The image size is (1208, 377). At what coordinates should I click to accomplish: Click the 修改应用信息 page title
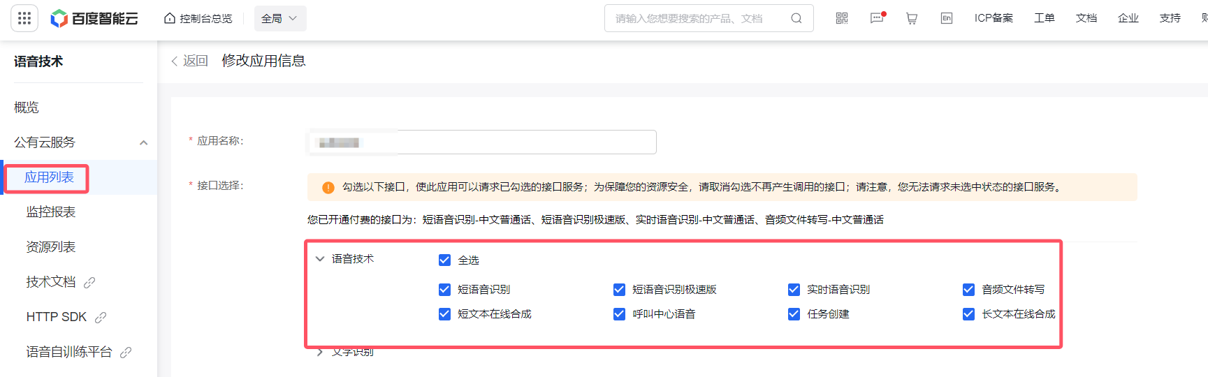263,61
